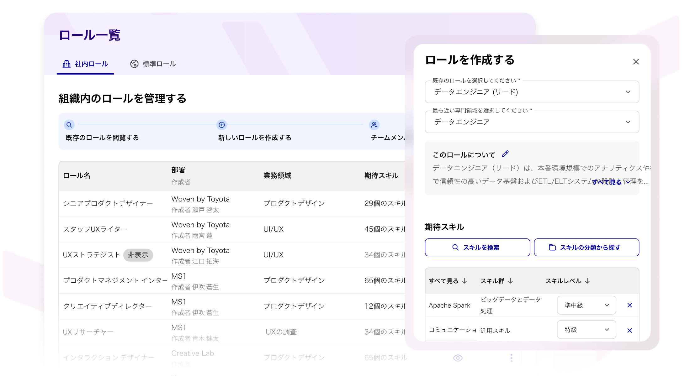The height and width of the screenshot is (376, 690).
Task: Click the 非表示 badge on UXストラテジスト
Action: tap(138, 255)
